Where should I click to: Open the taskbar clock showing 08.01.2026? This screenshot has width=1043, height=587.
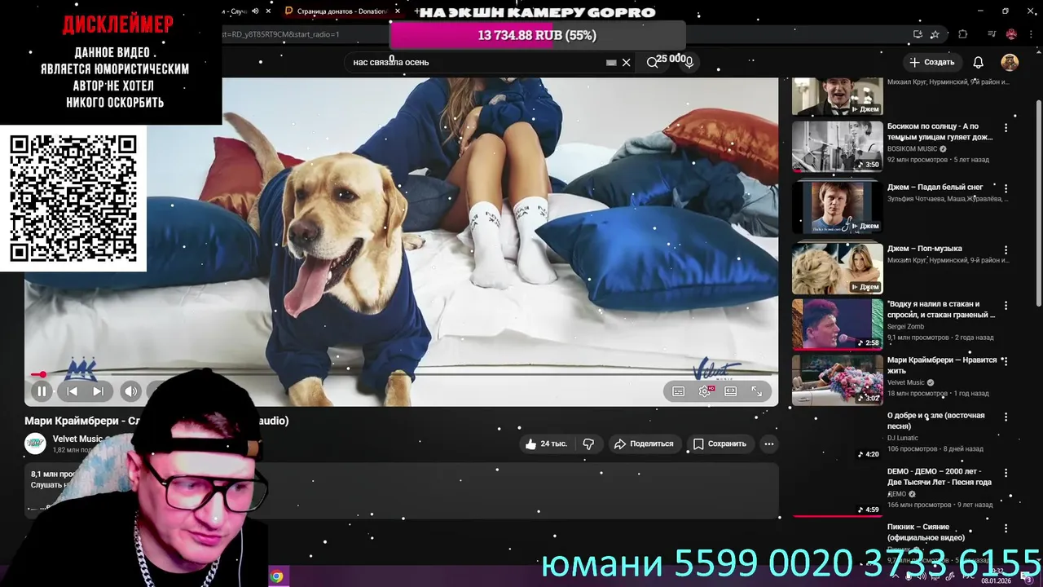(996, 576)
